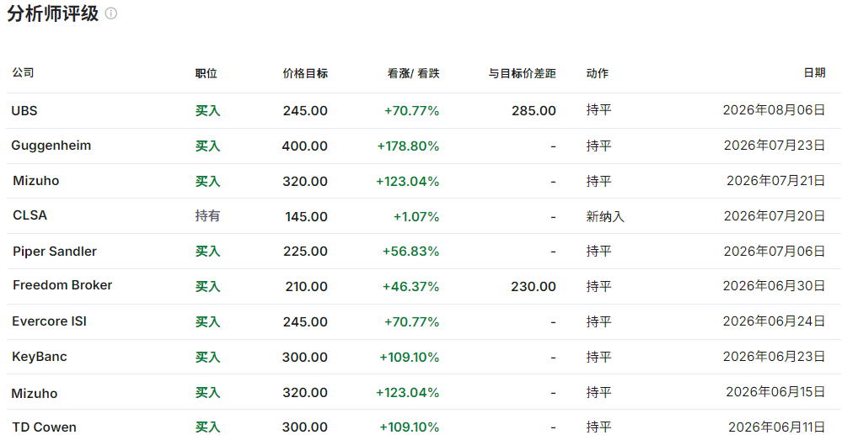Click the 与目标价差距 column header

(522, 73)
